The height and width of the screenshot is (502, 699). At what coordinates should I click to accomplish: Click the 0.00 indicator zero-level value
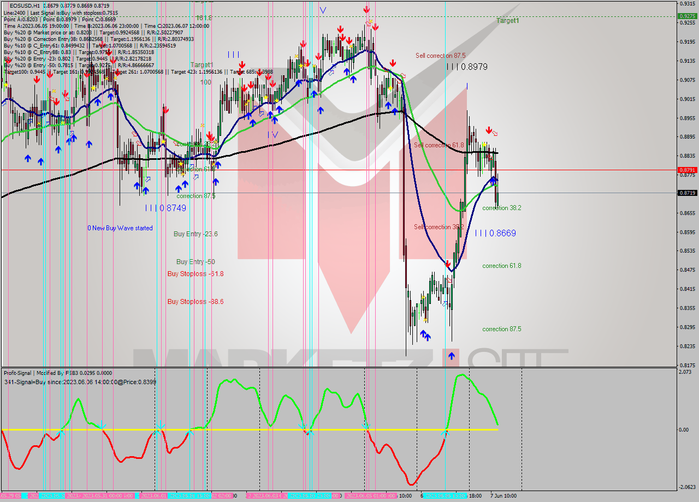click(684, 430)
